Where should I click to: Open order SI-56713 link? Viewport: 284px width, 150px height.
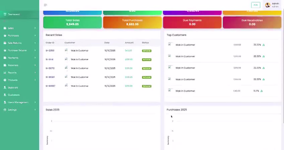(x=50, y=68)
